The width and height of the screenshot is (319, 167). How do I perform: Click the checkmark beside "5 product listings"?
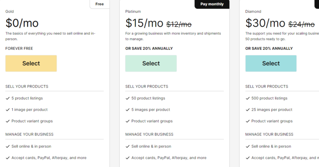click(7, 98)
